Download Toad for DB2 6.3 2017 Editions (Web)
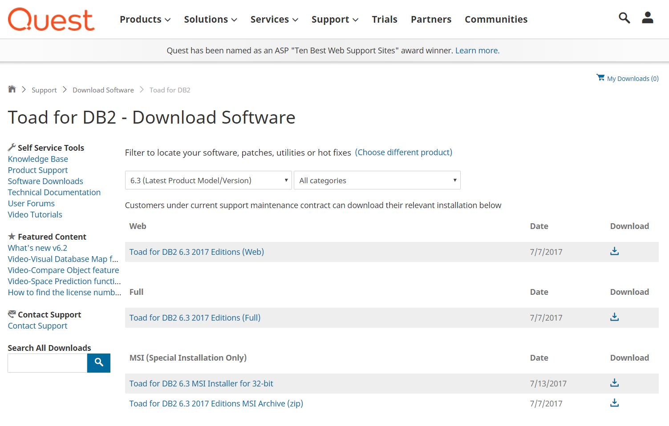Screen dimensions: 669x426 (x=614, y=251)
